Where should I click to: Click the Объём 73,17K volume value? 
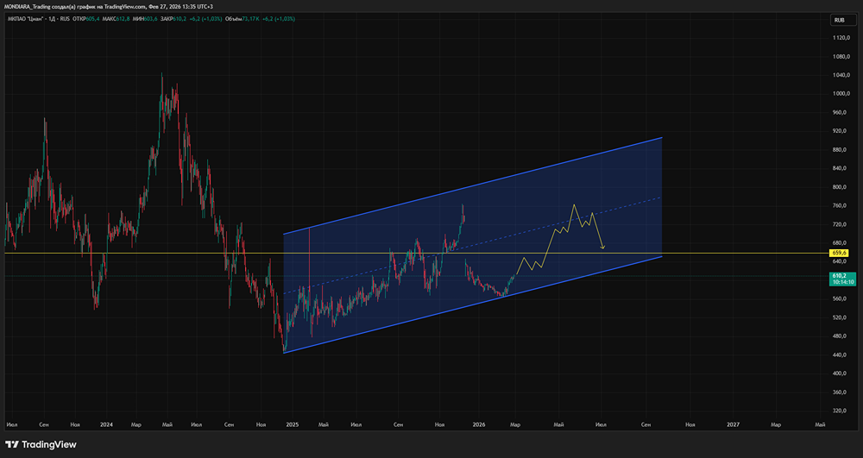point(243,19)
